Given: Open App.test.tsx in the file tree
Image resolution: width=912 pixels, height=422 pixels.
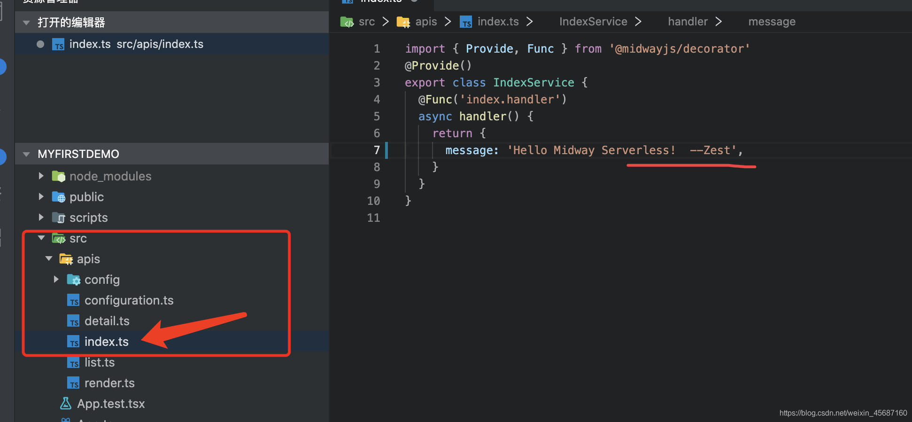Looking at the screenshot, I should (x=111, y=404).
